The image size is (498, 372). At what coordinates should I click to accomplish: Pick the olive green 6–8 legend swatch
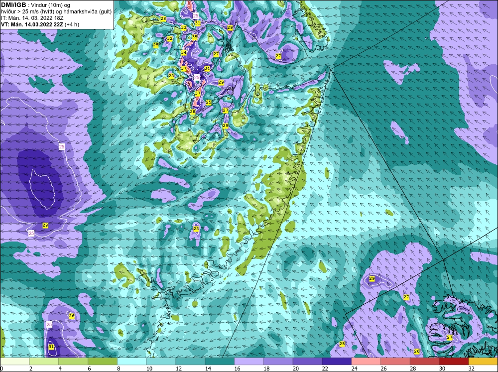tap(103, 361)
